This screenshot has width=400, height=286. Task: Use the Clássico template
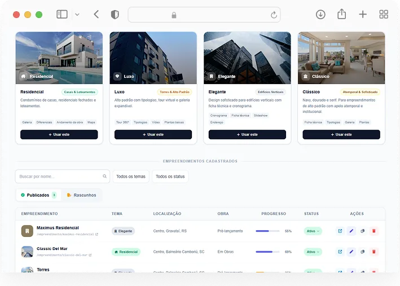pos(341,134)
